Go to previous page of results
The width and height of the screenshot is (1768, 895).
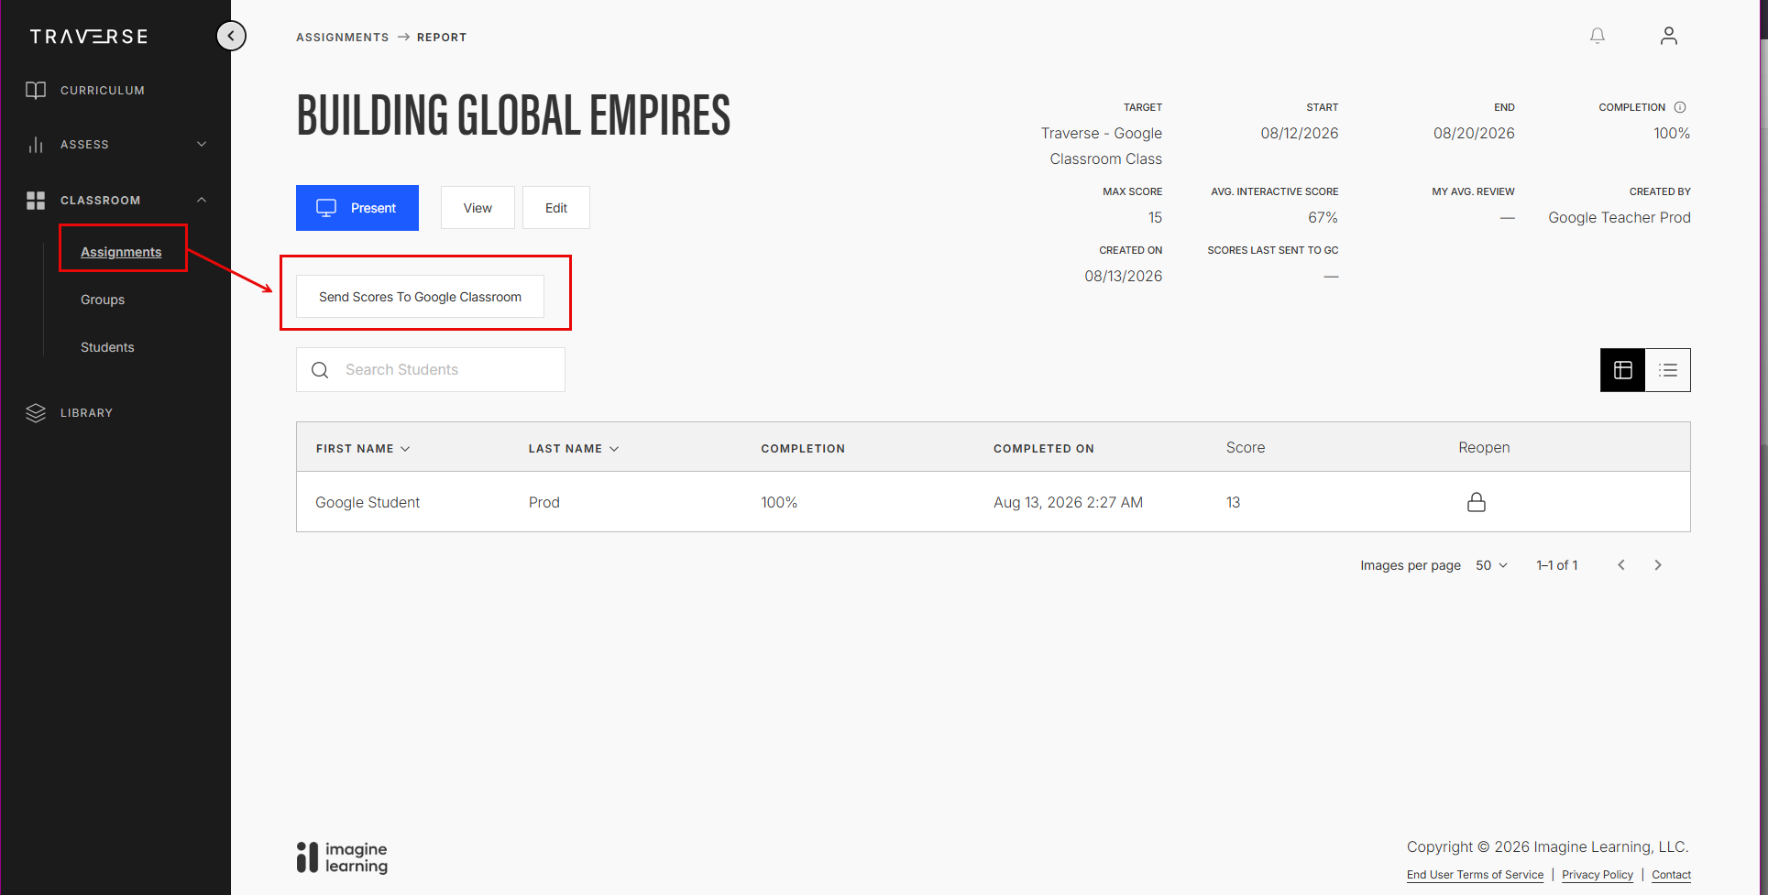pos(1621,565)
